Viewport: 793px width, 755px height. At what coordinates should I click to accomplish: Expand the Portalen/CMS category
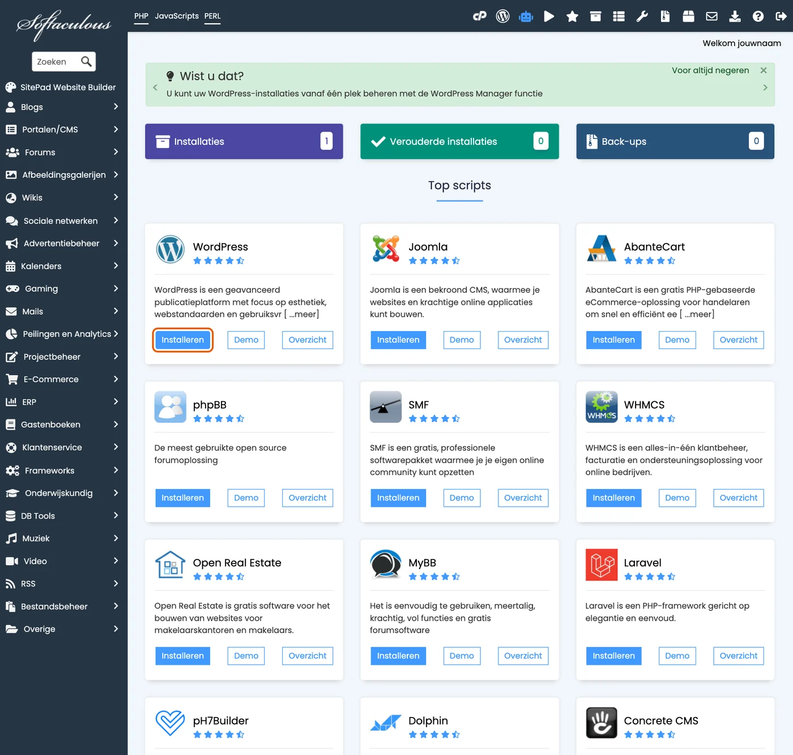[x=63, y=129]
